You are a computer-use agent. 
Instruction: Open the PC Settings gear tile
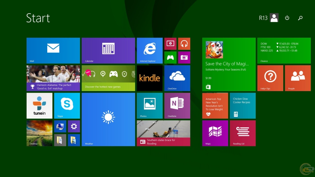pyautogui.click(x=74, y=126)
